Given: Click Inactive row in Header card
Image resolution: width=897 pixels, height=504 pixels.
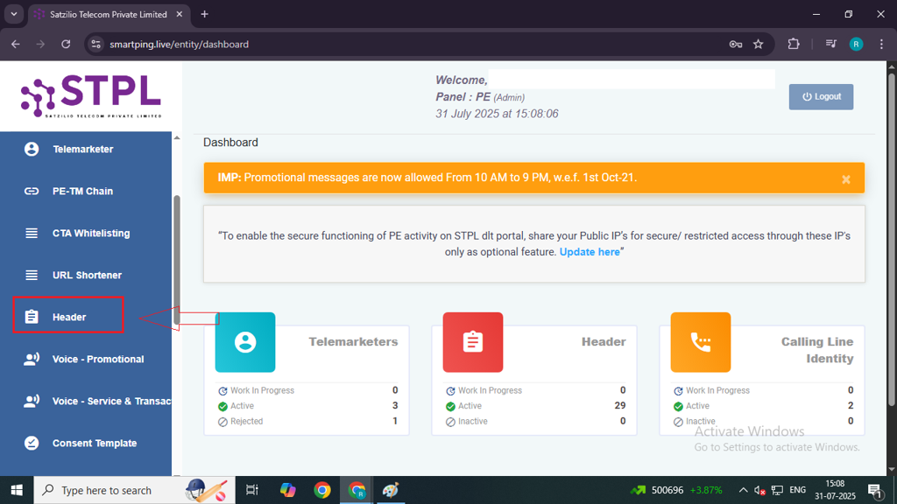Looking at the screenshot, I should pyautogui.click(x=535, y=421).
